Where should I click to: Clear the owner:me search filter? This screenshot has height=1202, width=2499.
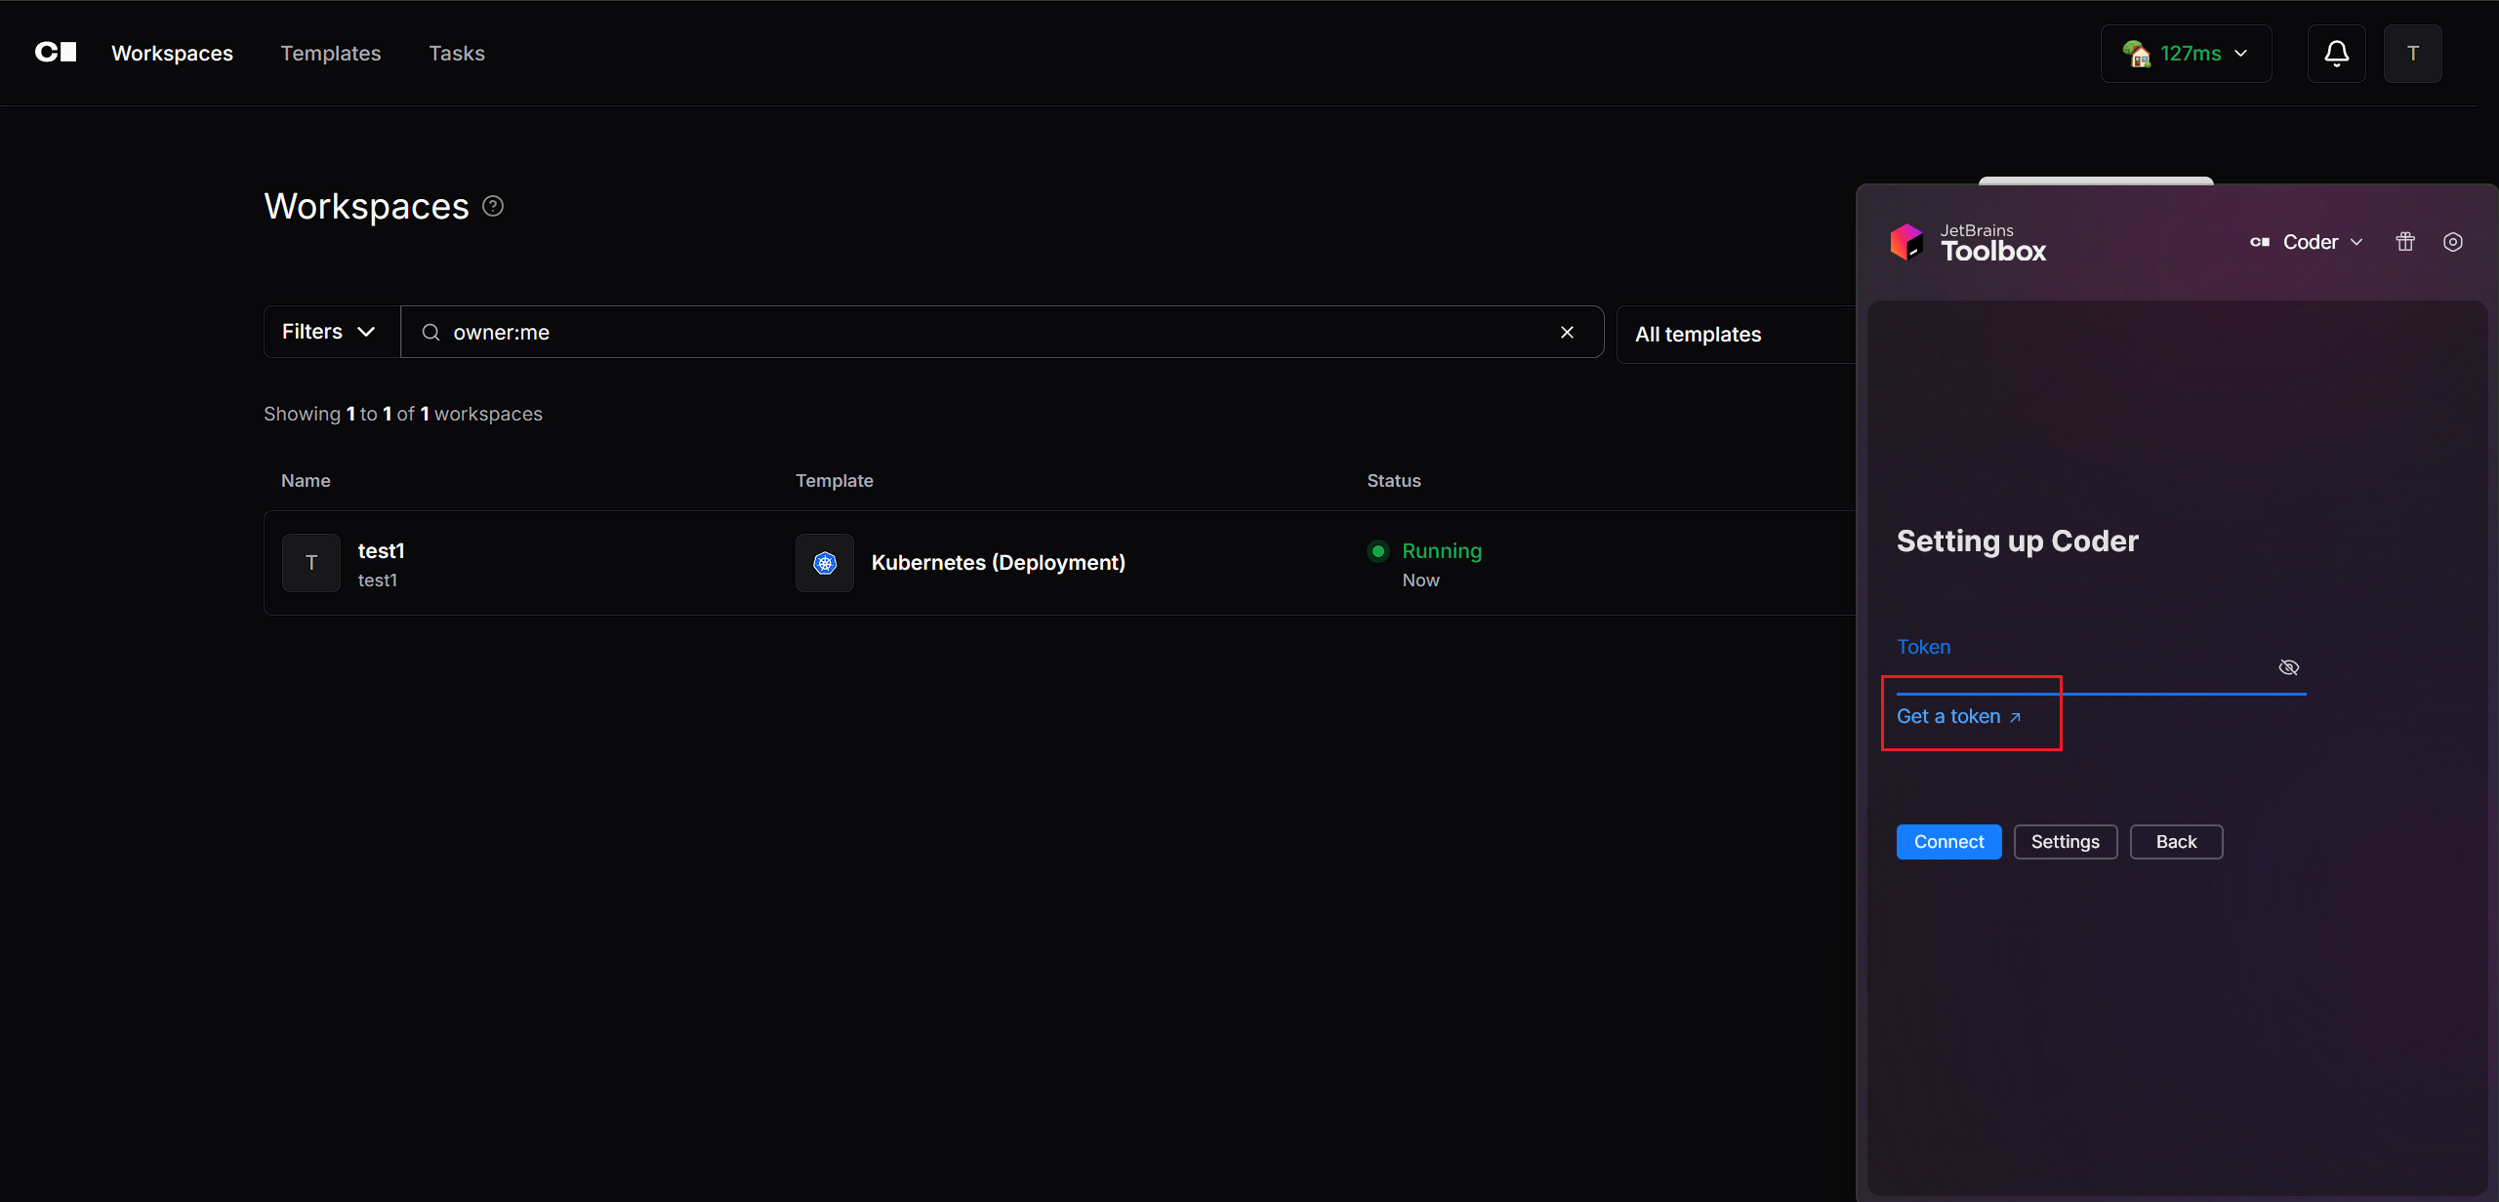(1567, 333)
